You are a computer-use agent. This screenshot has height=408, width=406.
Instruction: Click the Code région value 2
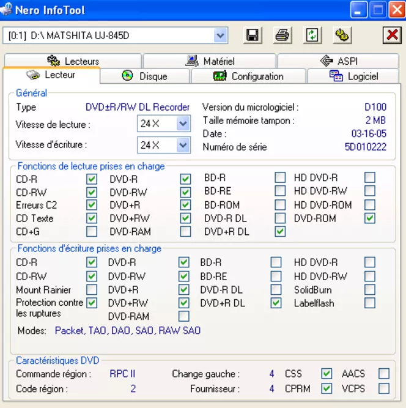[133, 388]
